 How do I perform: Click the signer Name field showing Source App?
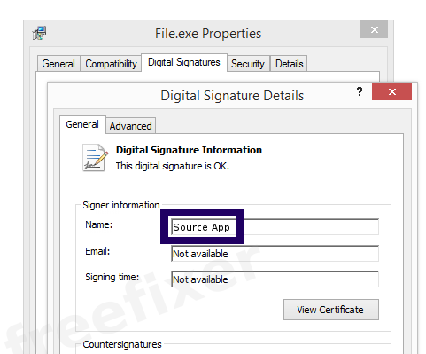tap(275, 227)
